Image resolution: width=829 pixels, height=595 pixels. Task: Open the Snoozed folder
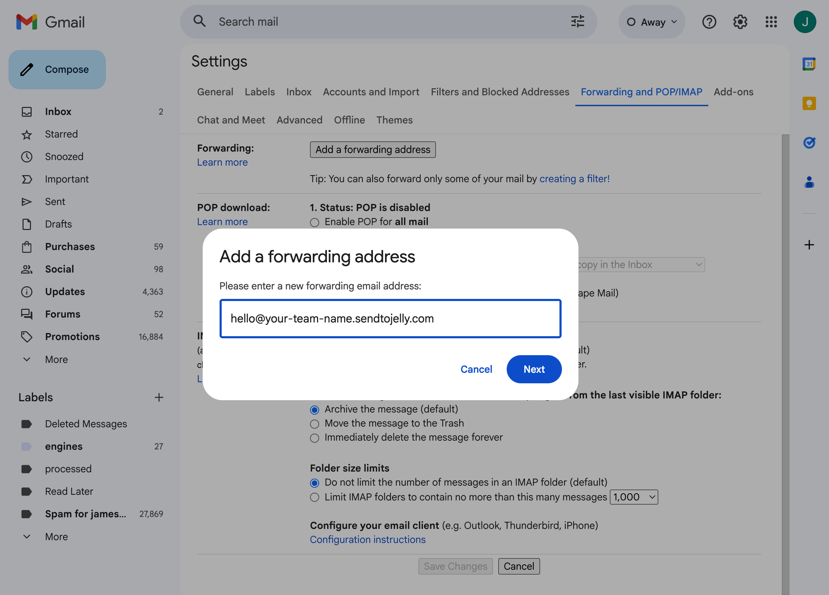pyautogui.click(x=64, y=156)
